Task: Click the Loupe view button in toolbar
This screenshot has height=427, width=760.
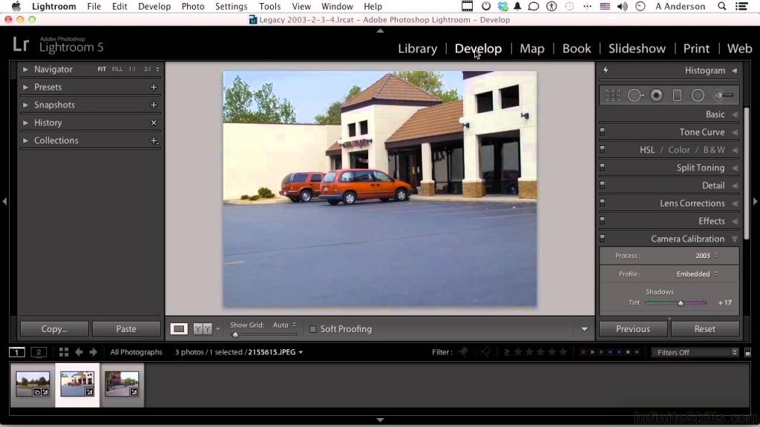Action: 179,328
